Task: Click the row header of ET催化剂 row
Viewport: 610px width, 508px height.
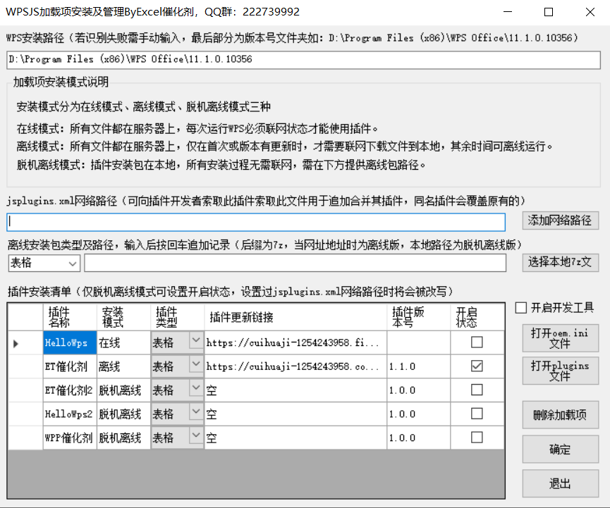Action: tap(25, 366)
